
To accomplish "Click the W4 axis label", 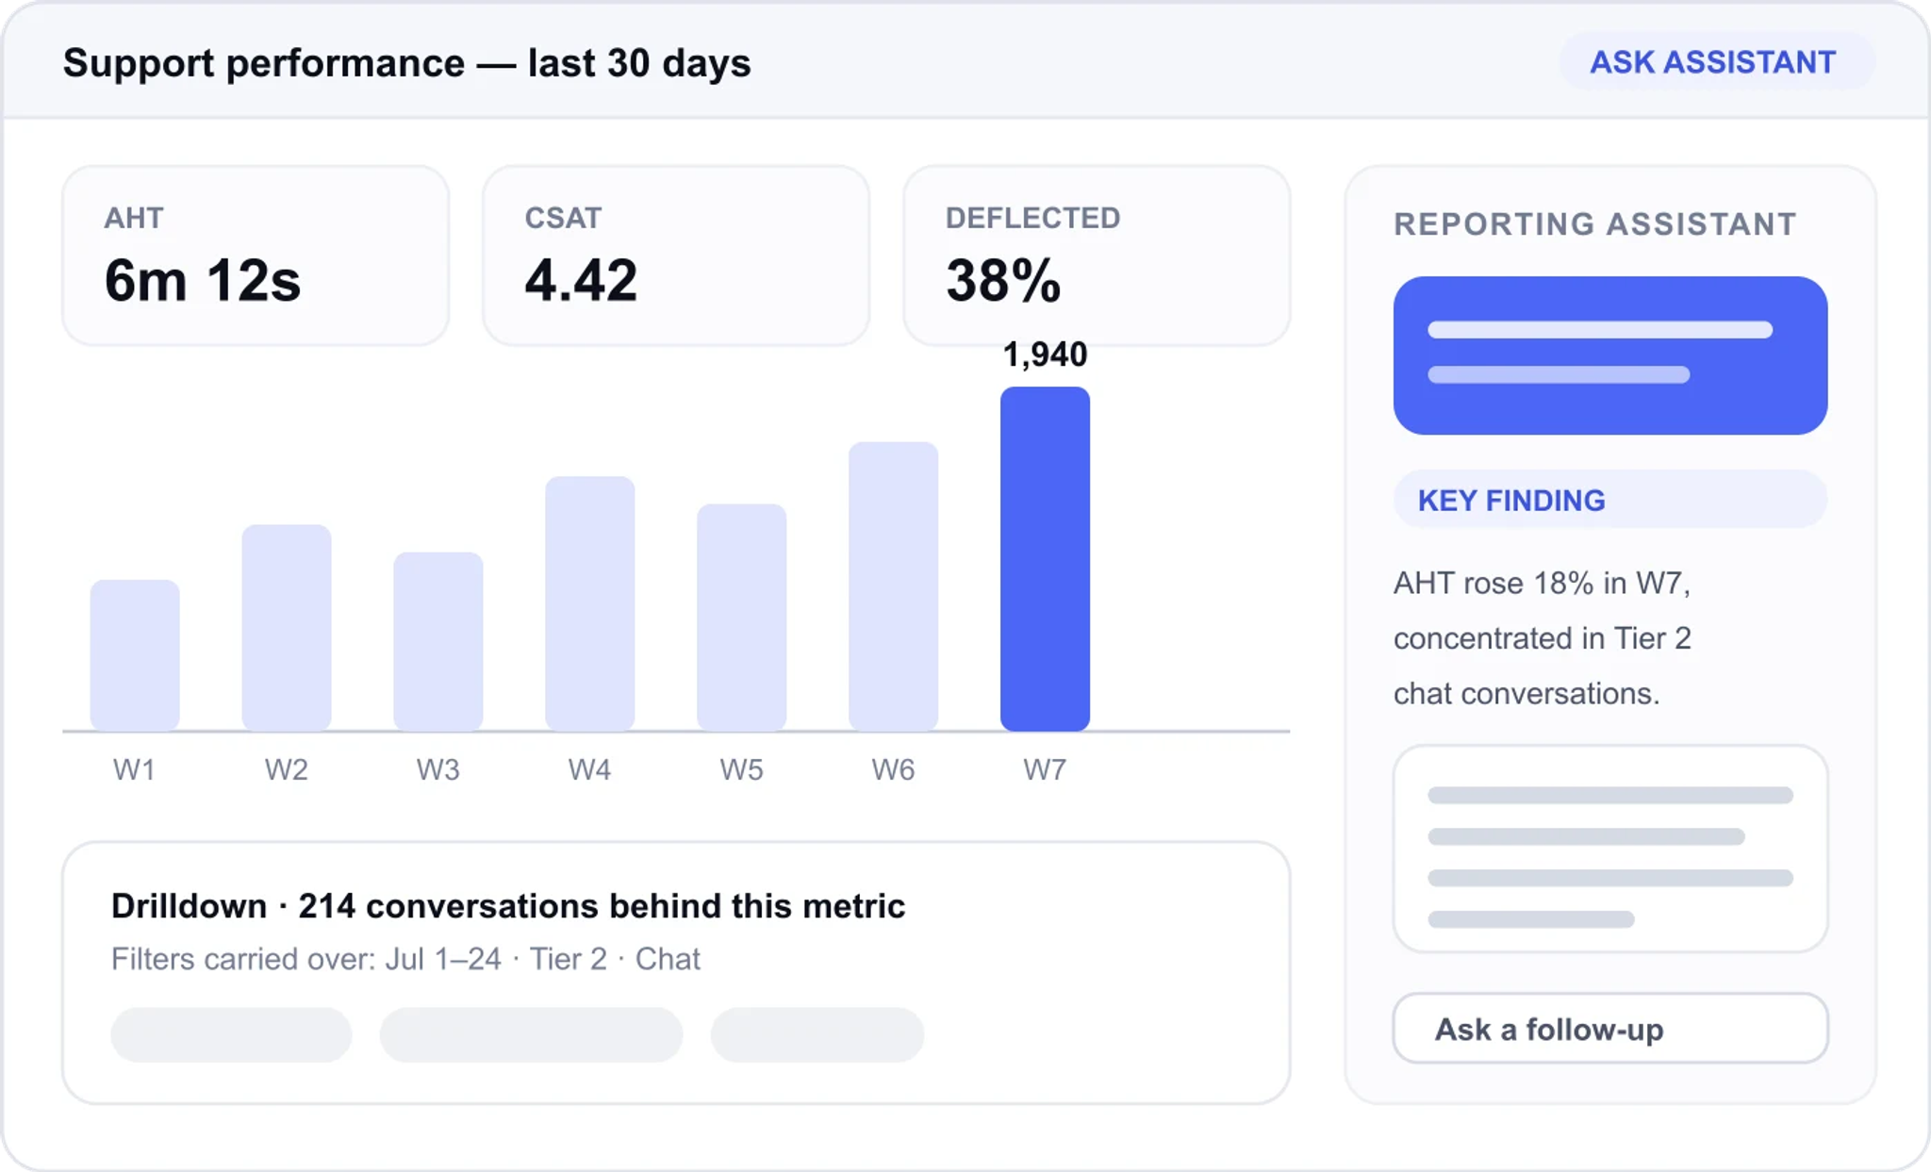I will pos(590,770).
